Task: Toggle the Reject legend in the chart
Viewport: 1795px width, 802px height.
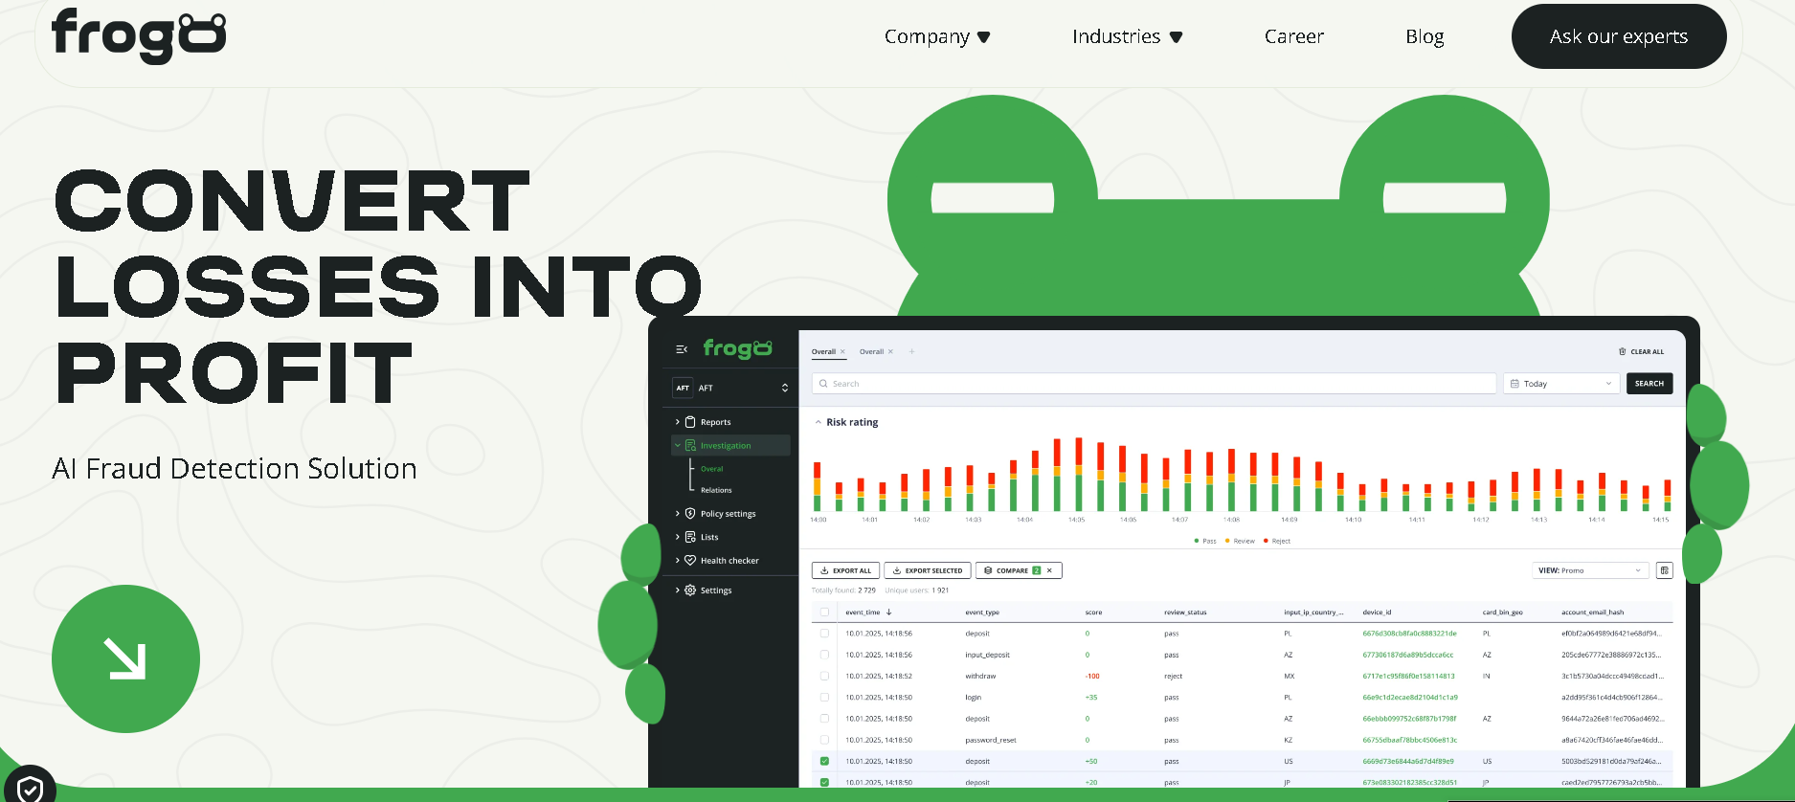Action: click(x=1277, y=541)
